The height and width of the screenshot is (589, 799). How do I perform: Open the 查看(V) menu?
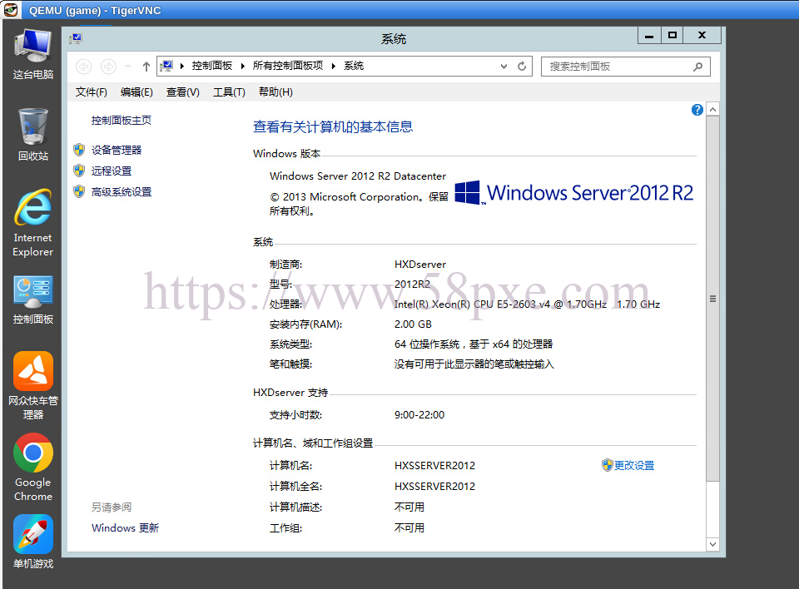182,92
